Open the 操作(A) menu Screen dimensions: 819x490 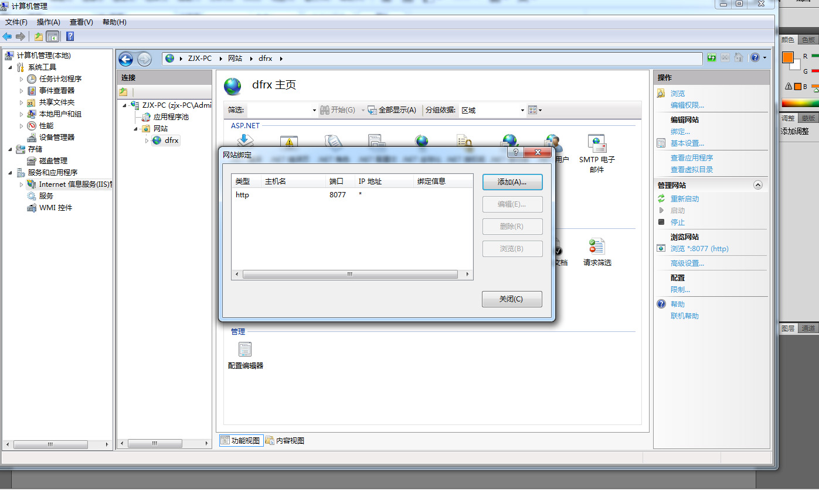click(48, 22)
